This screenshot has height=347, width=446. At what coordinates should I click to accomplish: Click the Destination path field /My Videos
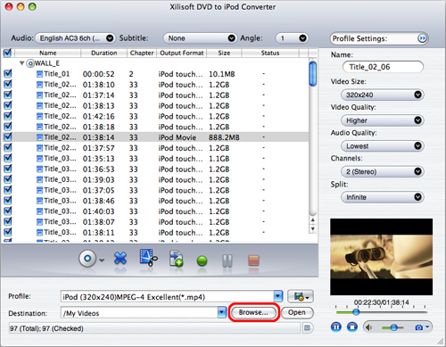pos(139,313)
